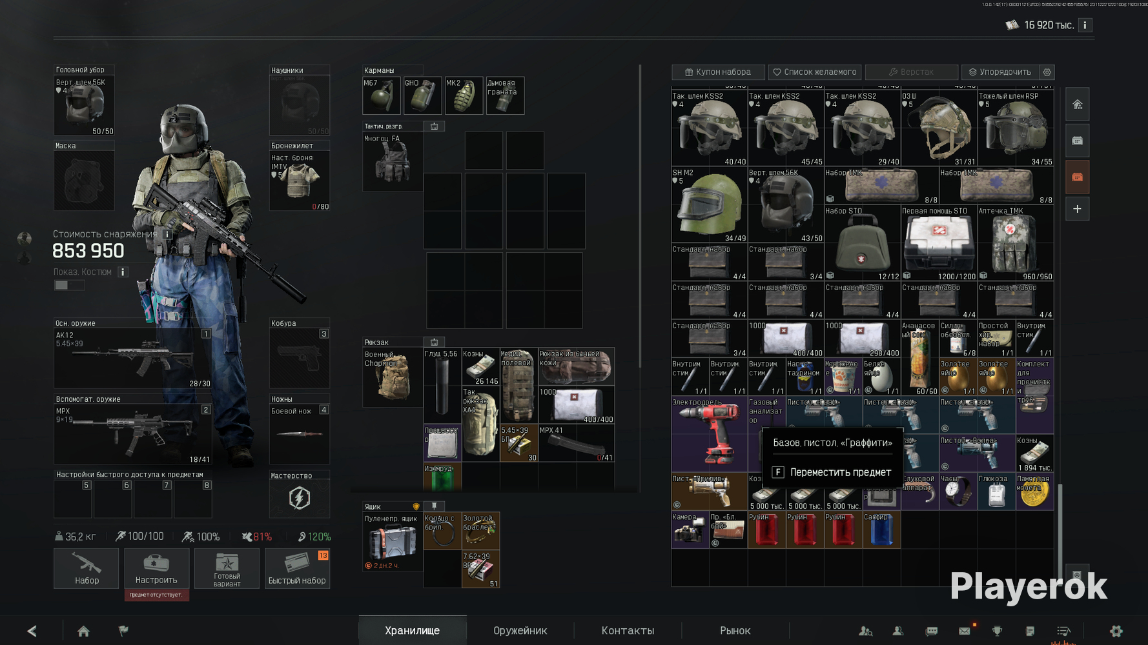Open the trophy icon
Screen dimensions: 1148x645
pyautogui.click(x=997, y=631)
